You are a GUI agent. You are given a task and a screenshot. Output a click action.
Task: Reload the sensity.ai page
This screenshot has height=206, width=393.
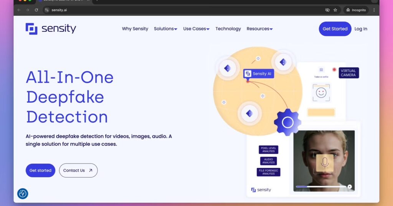click(36, 10)
